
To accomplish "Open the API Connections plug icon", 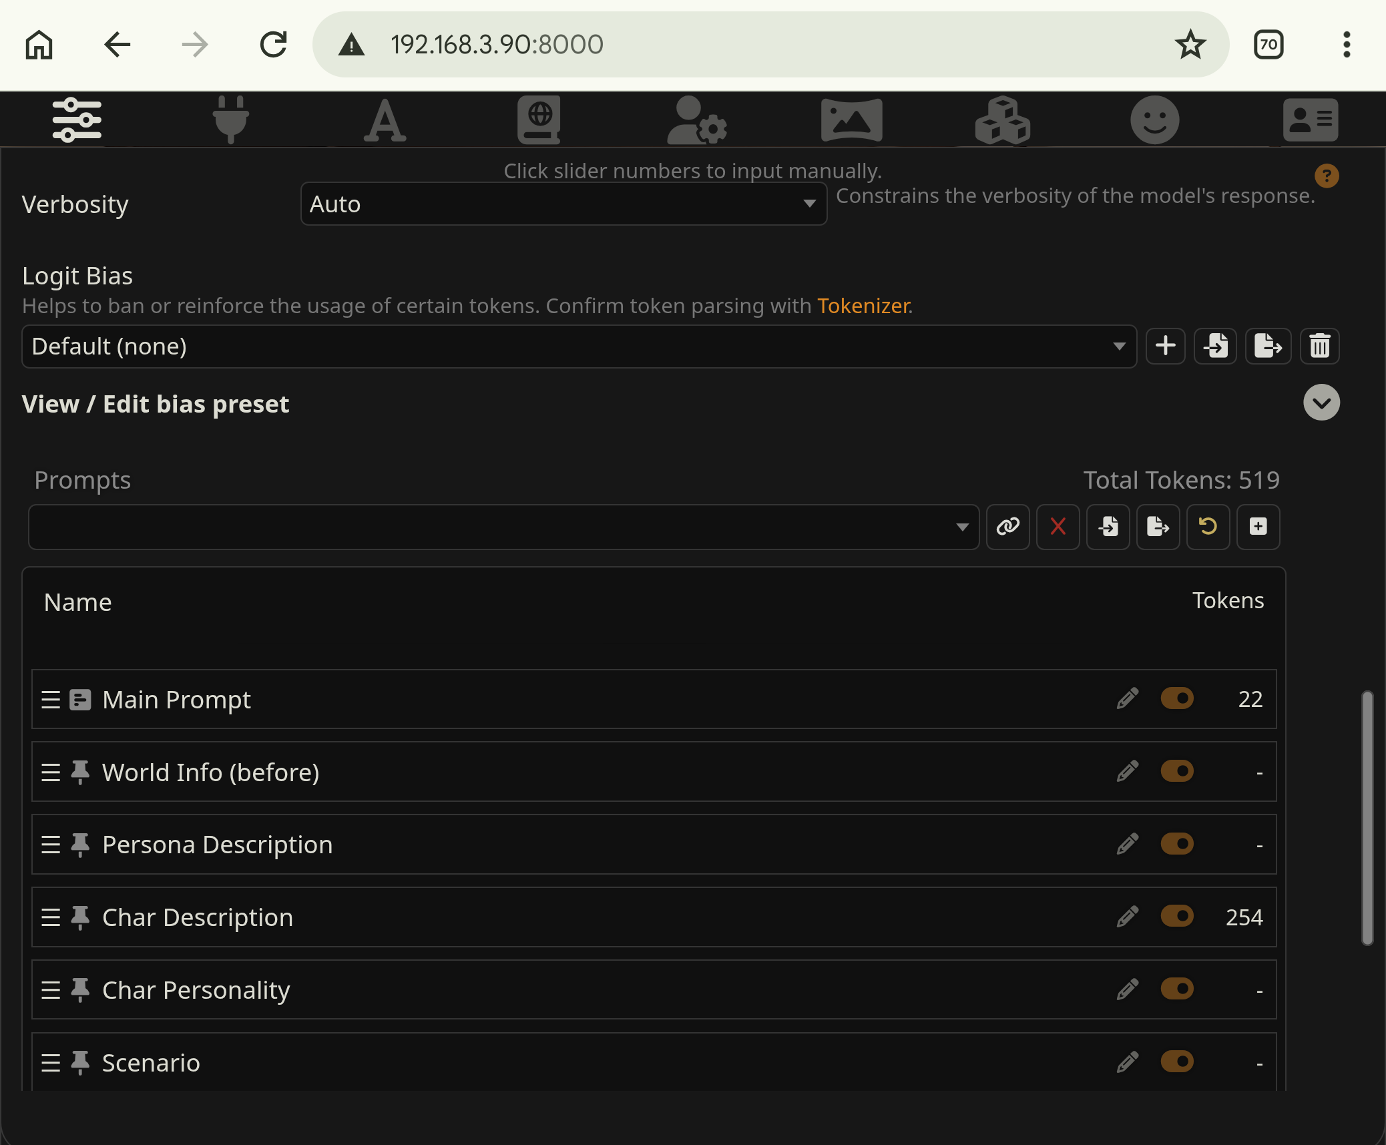I will [x=231, y=120].
